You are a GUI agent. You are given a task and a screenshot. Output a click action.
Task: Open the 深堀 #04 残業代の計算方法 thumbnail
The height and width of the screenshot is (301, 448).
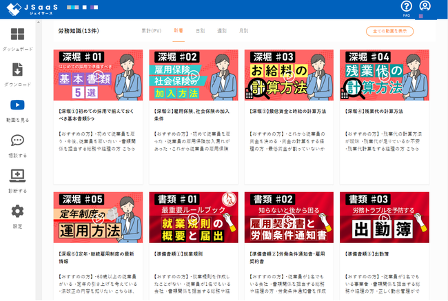pos(384,76)
